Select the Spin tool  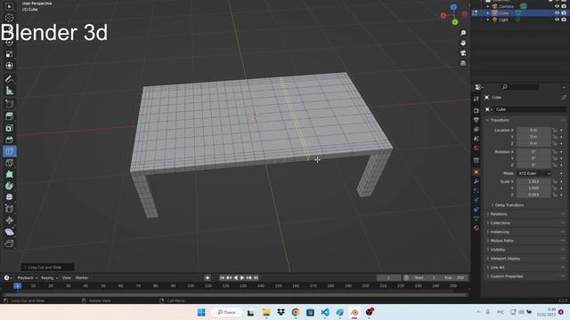(x=10, y=186)
